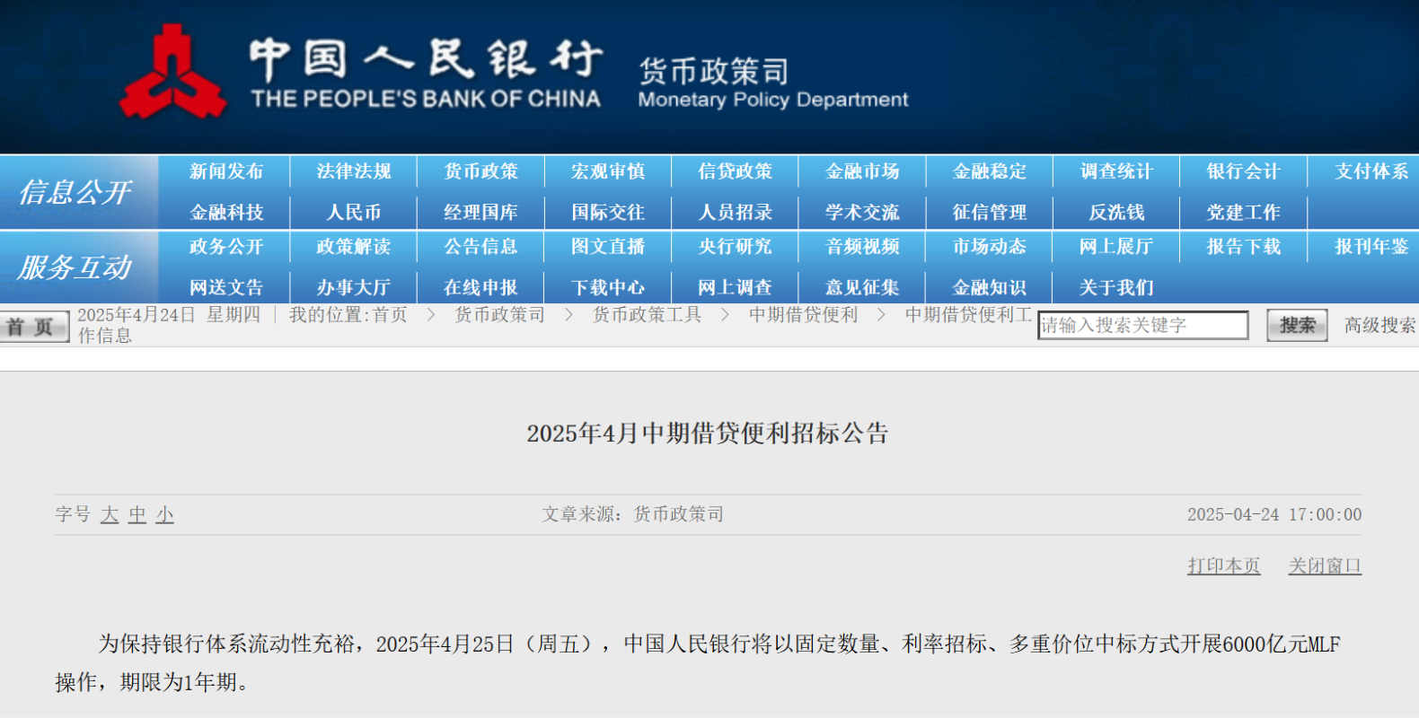
Task: Navigate to 下载中心
Action: pos(608,288)
